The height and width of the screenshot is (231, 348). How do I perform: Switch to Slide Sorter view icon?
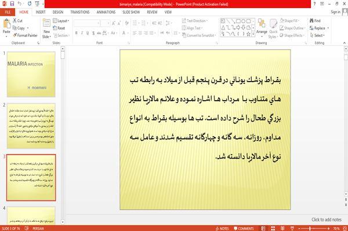pos(273,228)
